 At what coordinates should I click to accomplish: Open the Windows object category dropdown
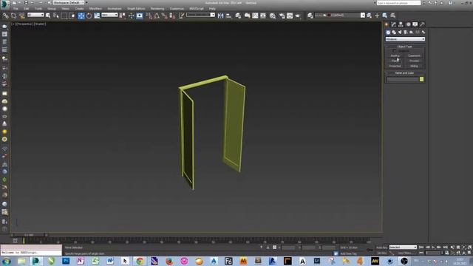[x=405, y=39]
